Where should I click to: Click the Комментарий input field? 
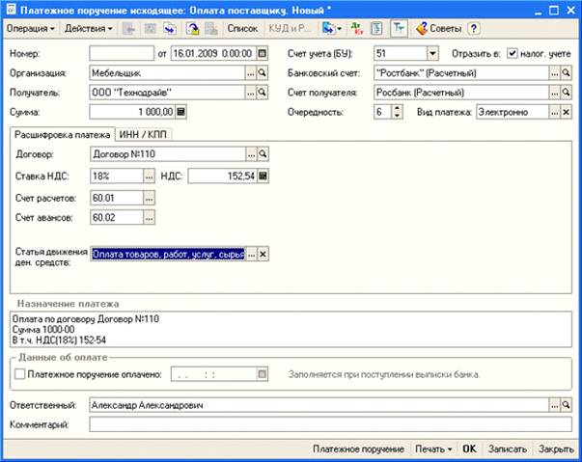pyautogui.click(x=330, y=424)
